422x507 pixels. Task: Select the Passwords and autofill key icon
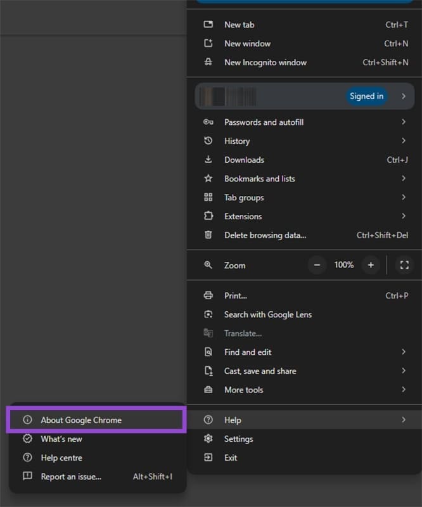pyautogui.click(x=209, y=122)
